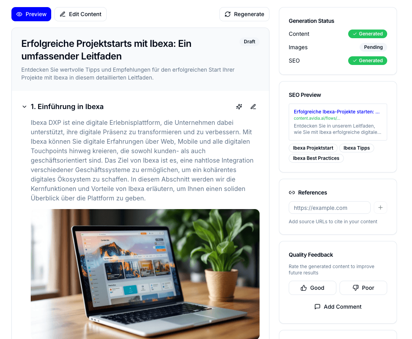This screenshot has height=339, width=412.
Task: Switch to Preview tab
Action: tap(31, 14)
